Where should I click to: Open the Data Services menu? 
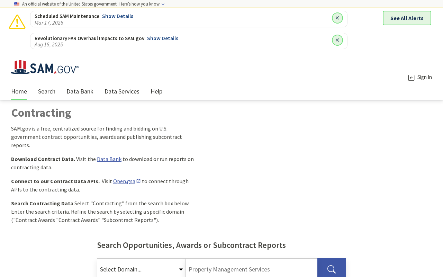point(122,91)
